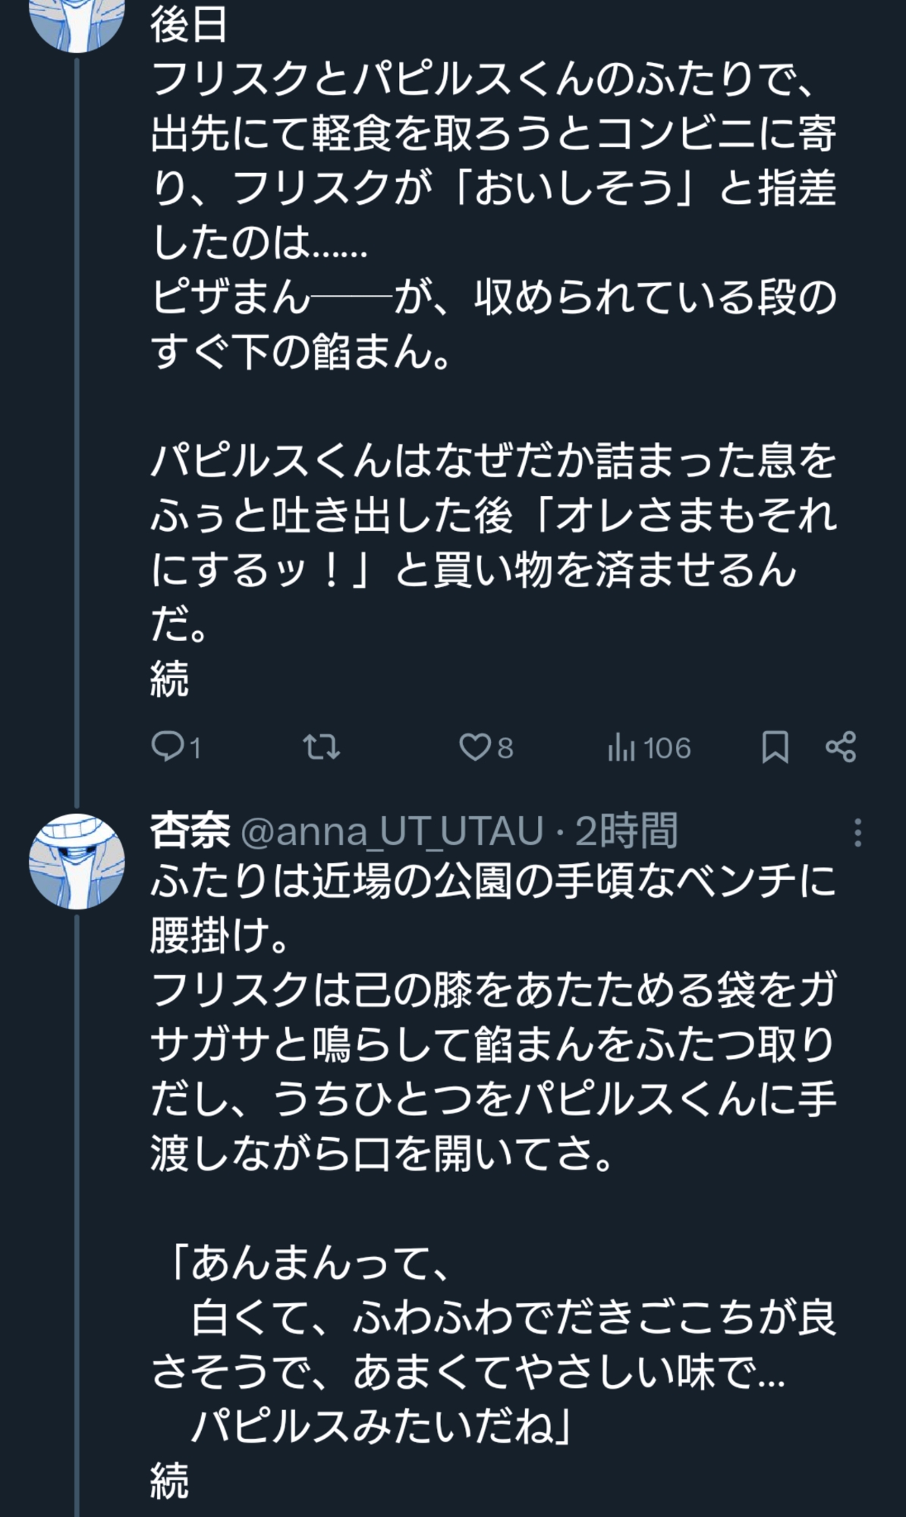Open view analytics bar chart icon
Image resolution: width=906 pixels, height=1517 pixels.
(x=620, y=748)
